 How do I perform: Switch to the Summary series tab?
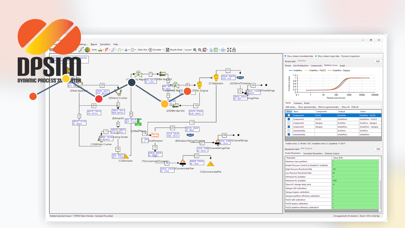point(298,103)
